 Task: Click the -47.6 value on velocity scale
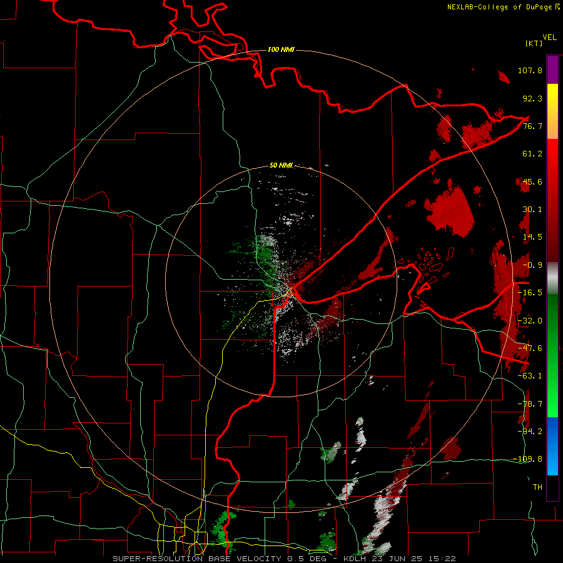(x=530, y=348)
